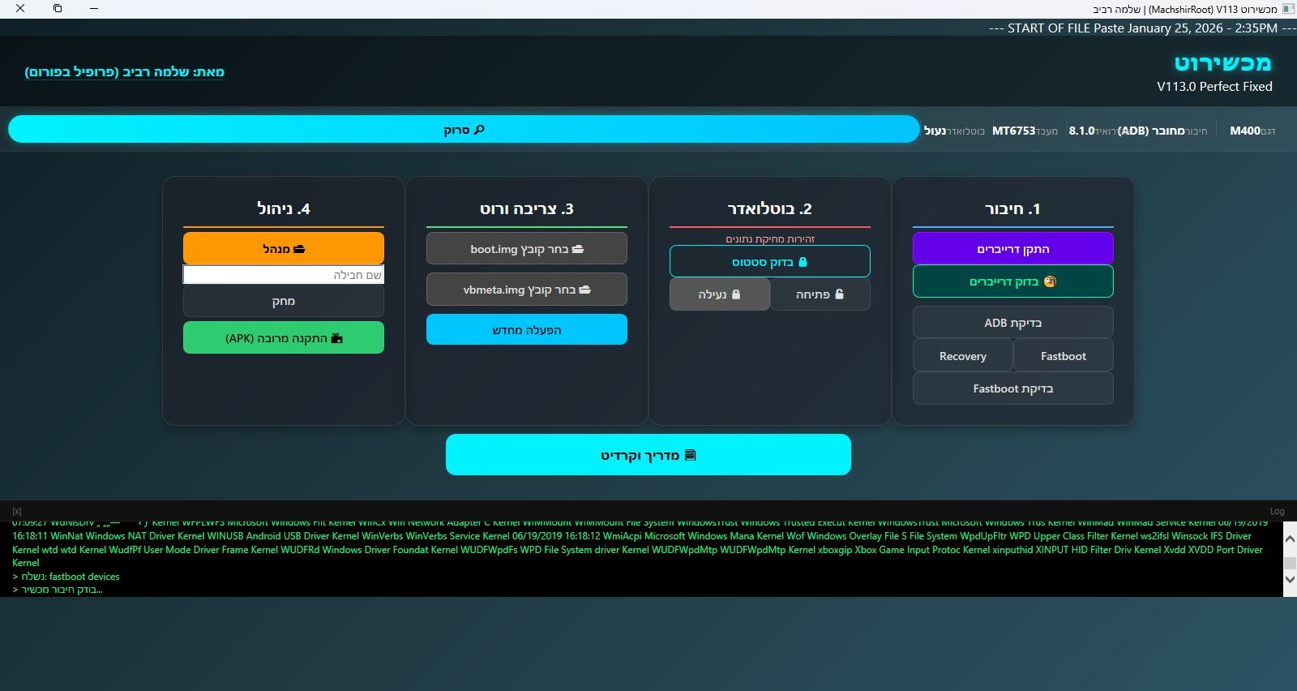Choose vbmeta.img file button

526,290
